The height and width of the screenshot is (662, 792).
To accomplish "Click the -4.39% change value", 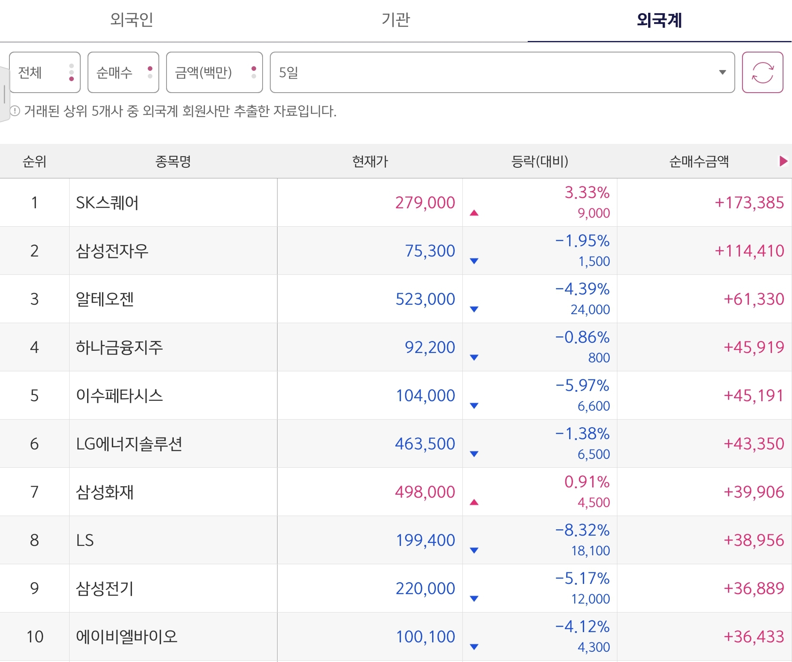I will (582, 289).
